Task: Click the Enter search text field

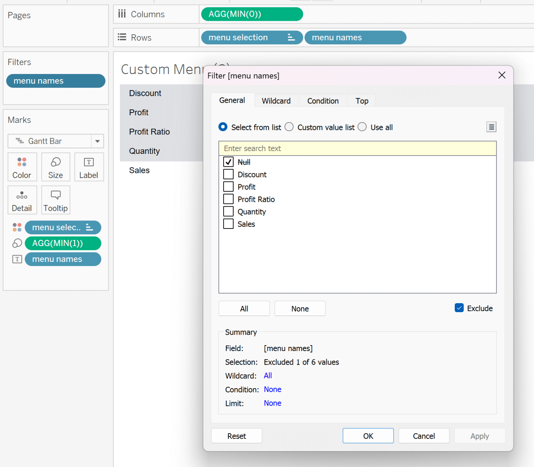Action: [x=357, y=149]
